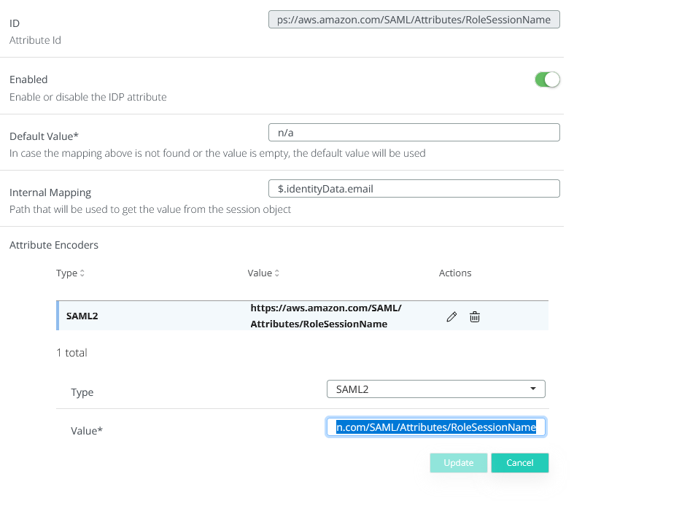698x522 pixels.
Task: Sort encoders using Value column sort arrows
Action: click(x=277, y=273)
